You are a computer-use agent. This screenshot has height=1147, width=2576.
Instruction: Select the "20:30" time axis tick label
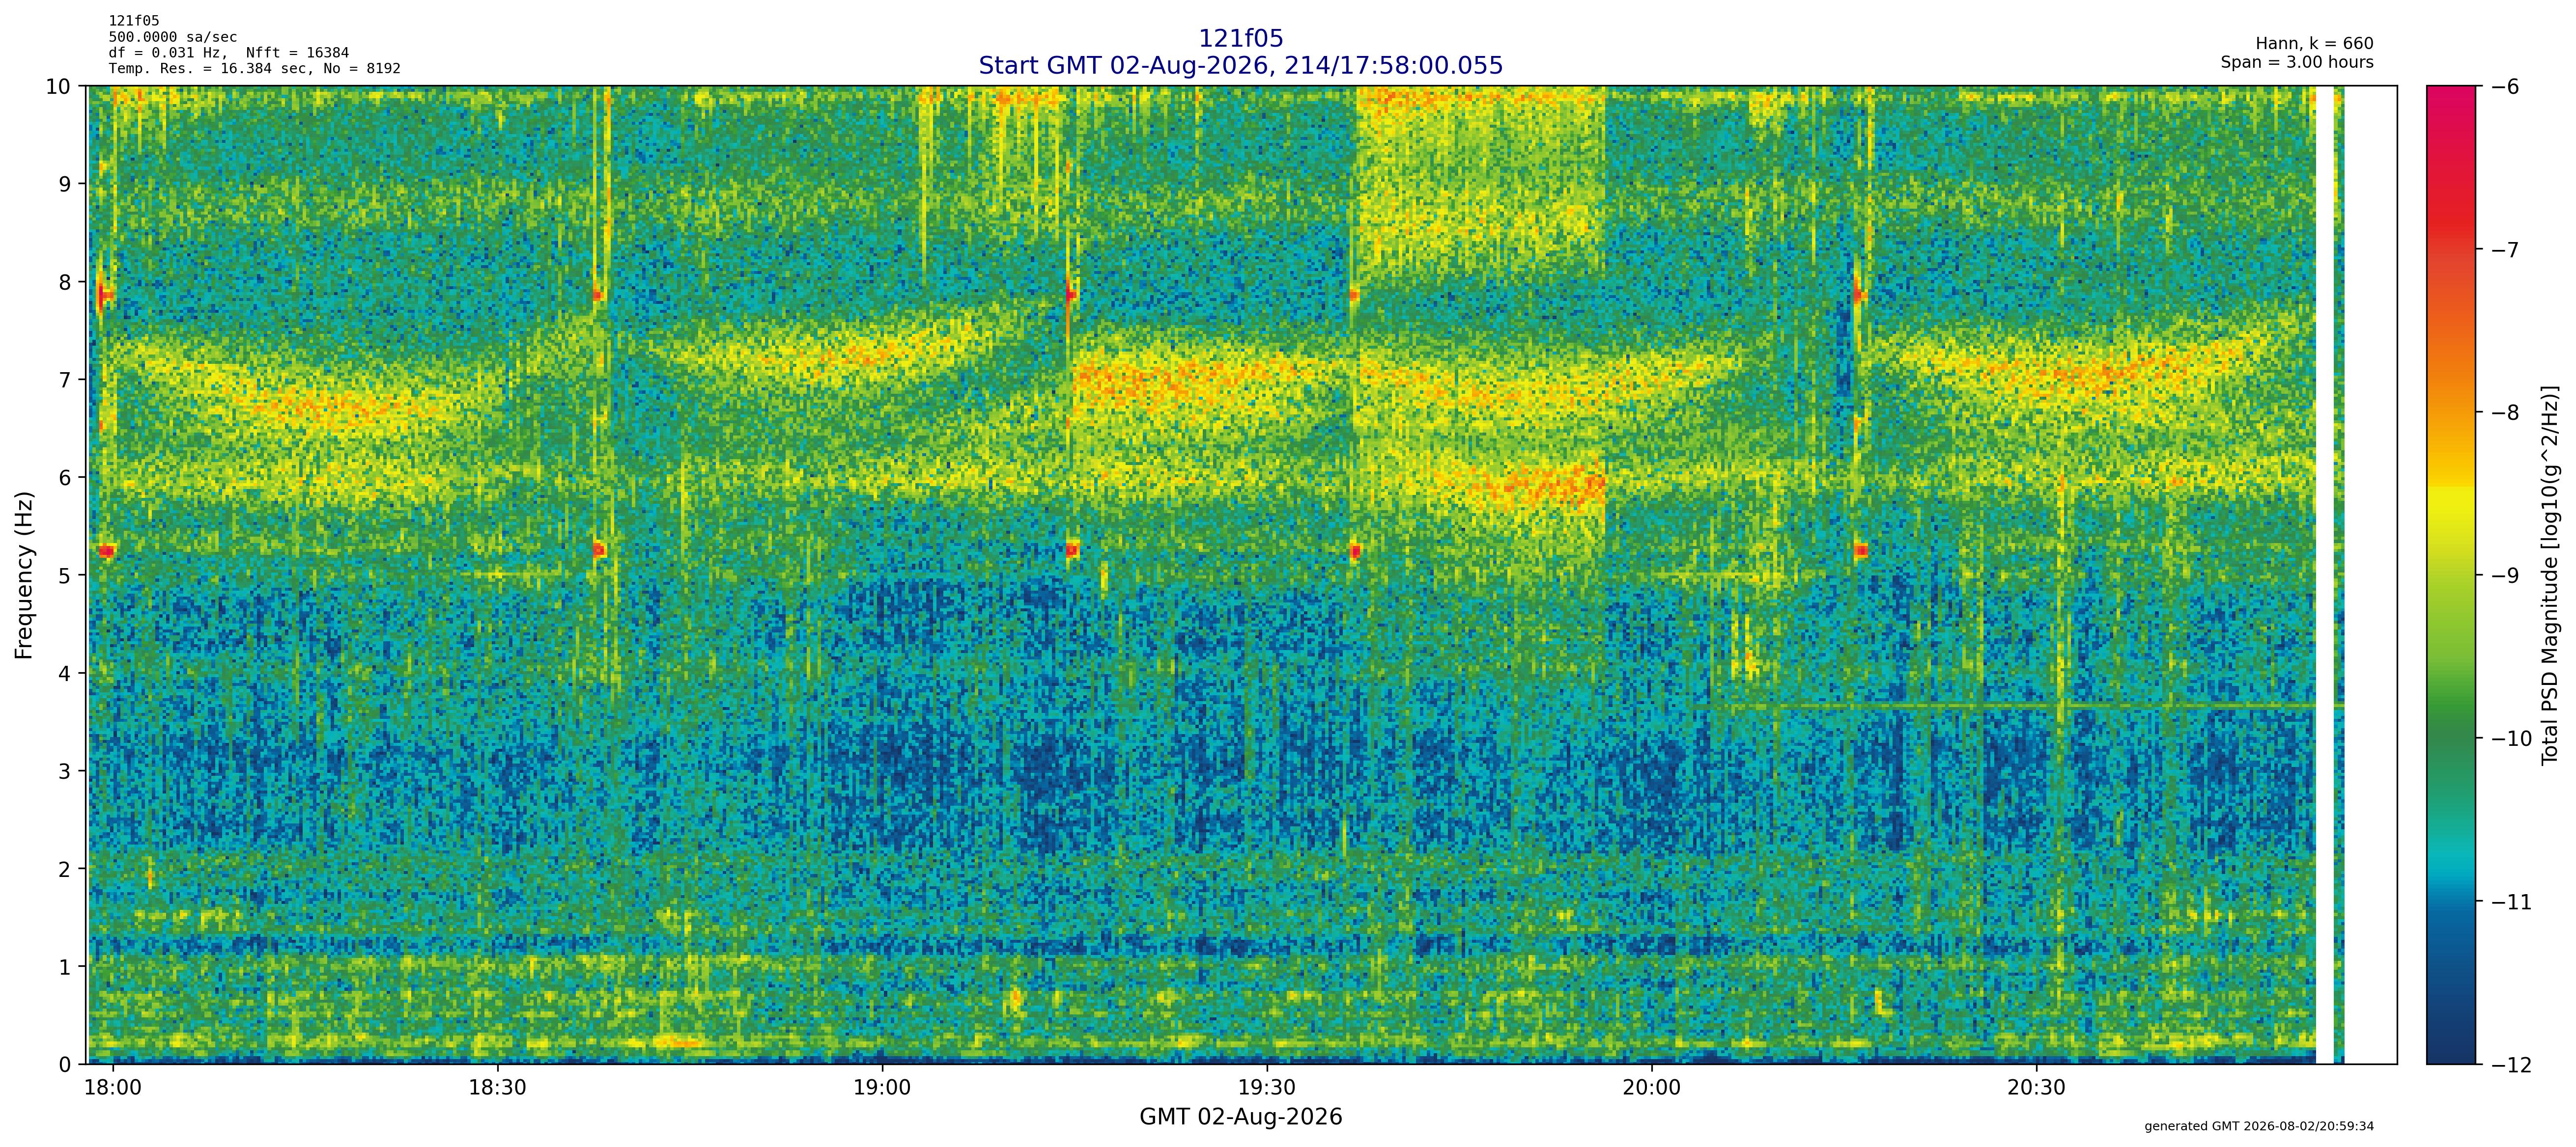(2036, 1087)
